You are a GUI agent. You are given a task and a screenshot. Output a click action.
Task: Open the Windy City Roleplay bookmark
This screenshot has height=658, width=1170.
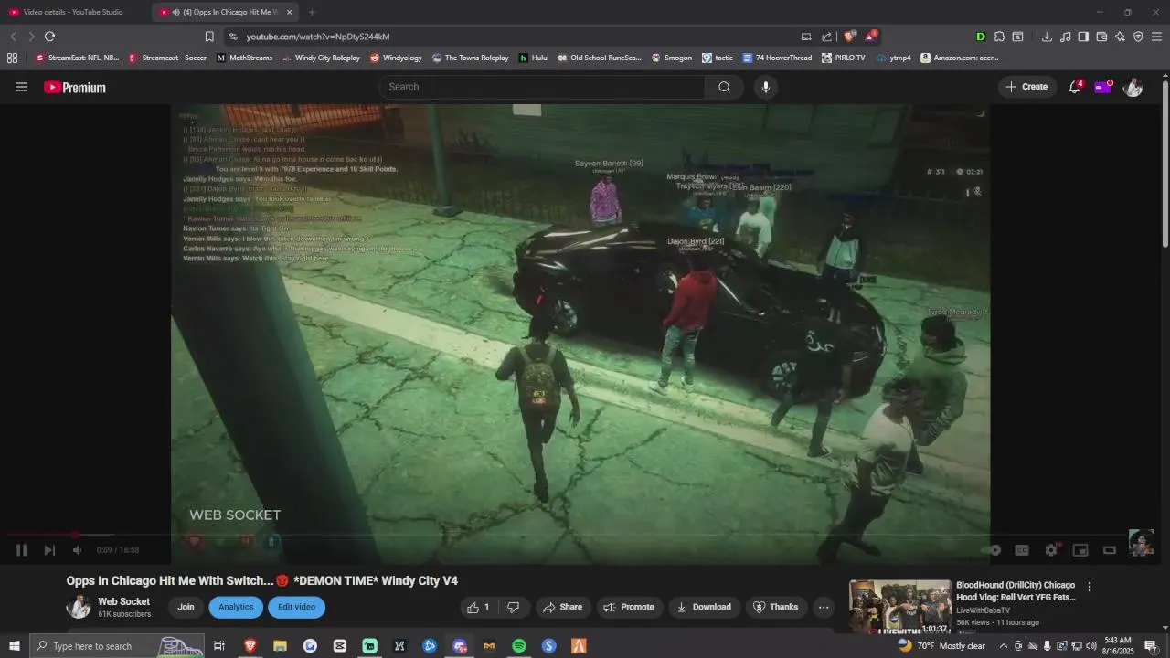[321, 58]
